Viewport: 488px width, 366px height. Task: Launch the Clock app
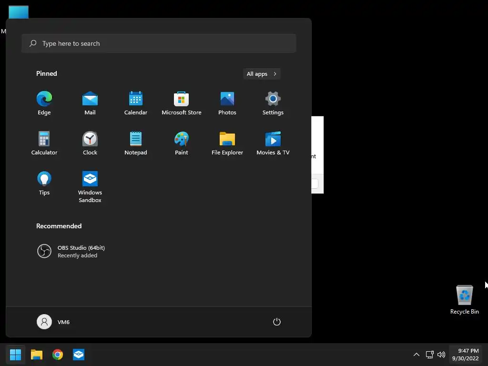tap(90, 143)
